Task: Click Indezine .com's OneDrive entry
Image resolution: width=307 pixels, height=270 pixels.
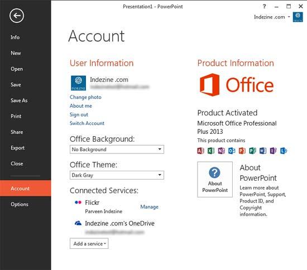Action: coord(119,223)
